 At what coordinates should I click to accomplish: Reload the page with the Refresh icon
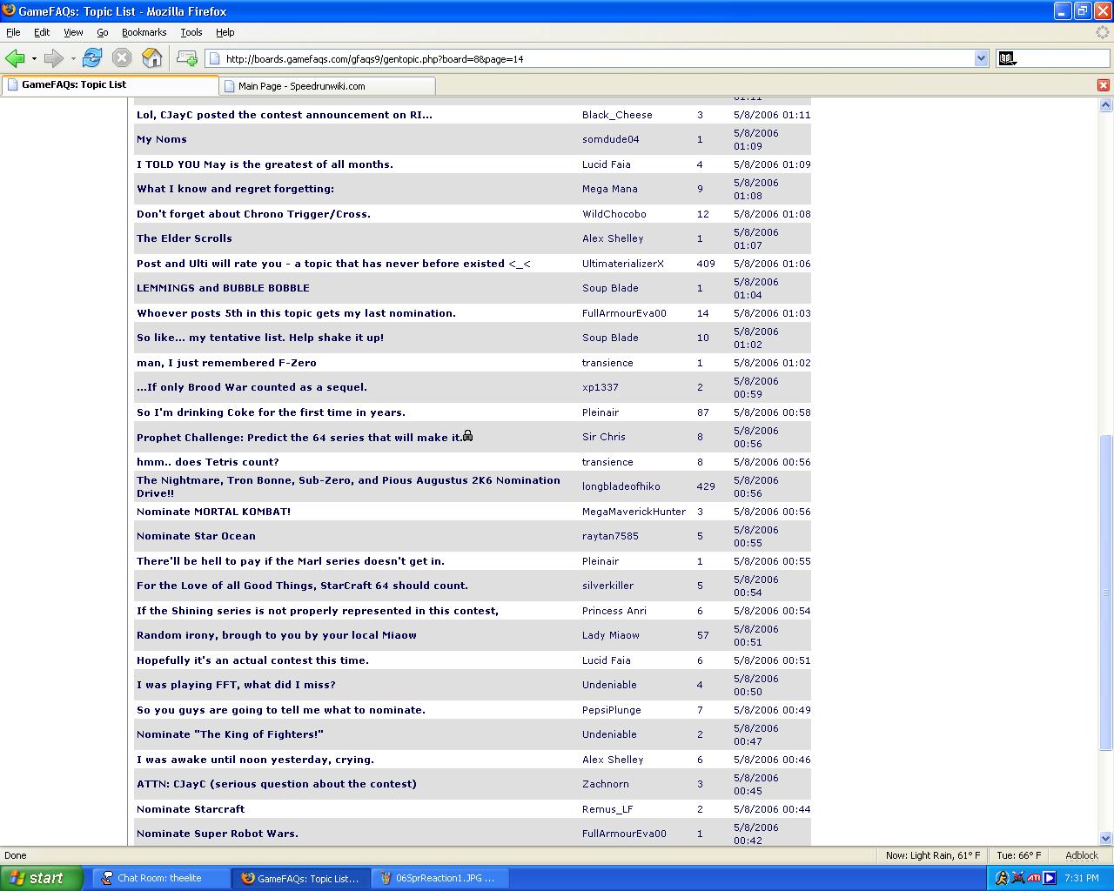92,58
